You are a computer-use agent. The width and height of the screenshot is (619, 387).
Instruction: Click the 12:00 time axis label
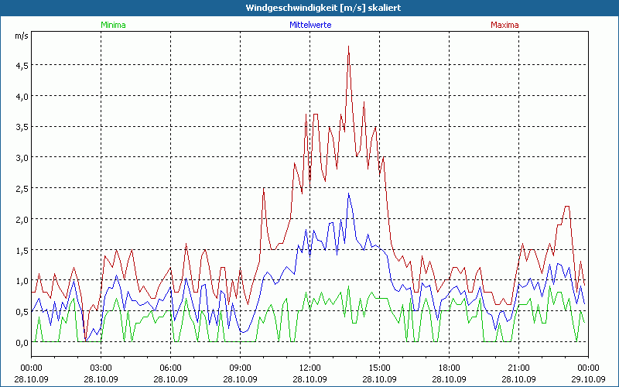click(310, 368)
